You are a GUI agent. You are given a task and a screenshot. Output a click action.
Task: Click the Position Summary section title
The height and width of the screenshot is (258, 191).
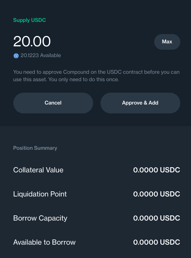tap(35, 148)
